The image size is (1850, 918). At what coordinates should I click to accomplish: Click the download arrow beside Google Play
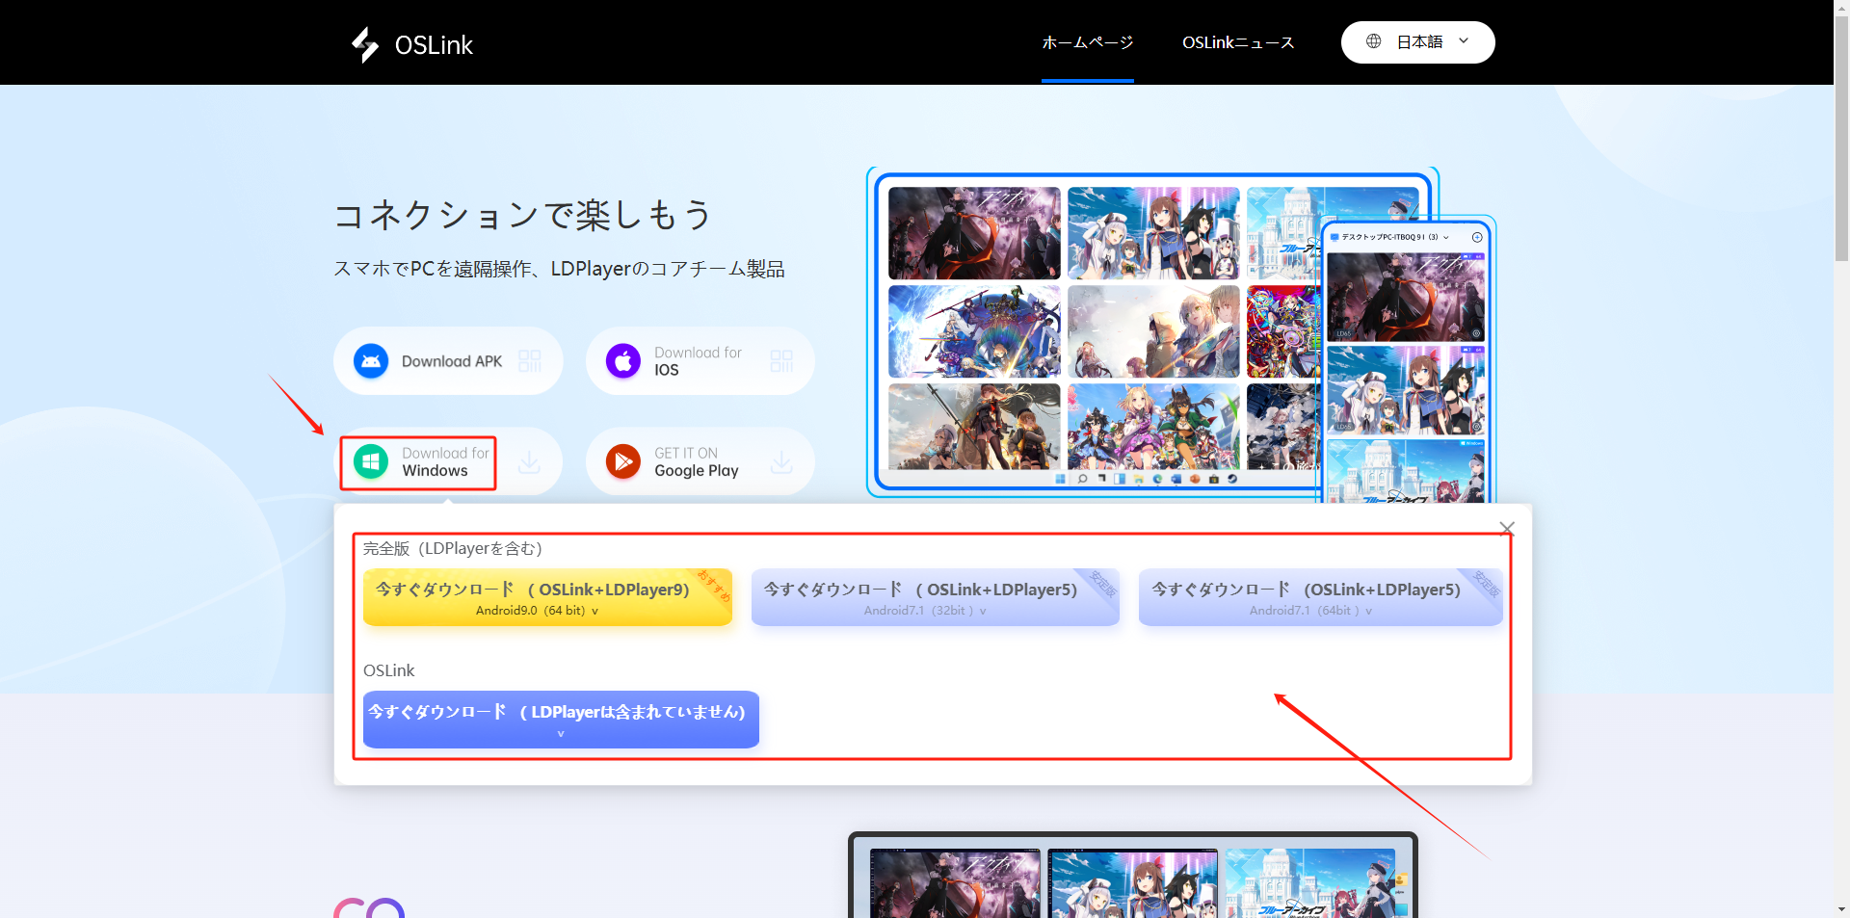point(781,463)
